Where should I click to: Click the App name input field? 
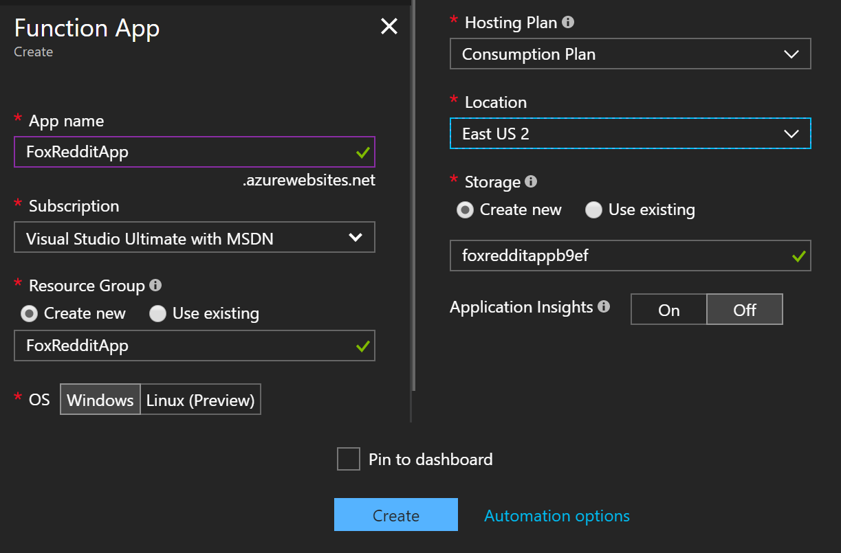[x=195, y=152]
